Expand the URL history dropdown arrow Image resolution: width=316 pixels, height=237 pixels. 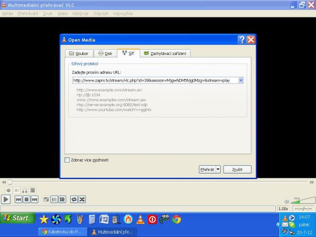pyautogui.click(x=241, y=80)
